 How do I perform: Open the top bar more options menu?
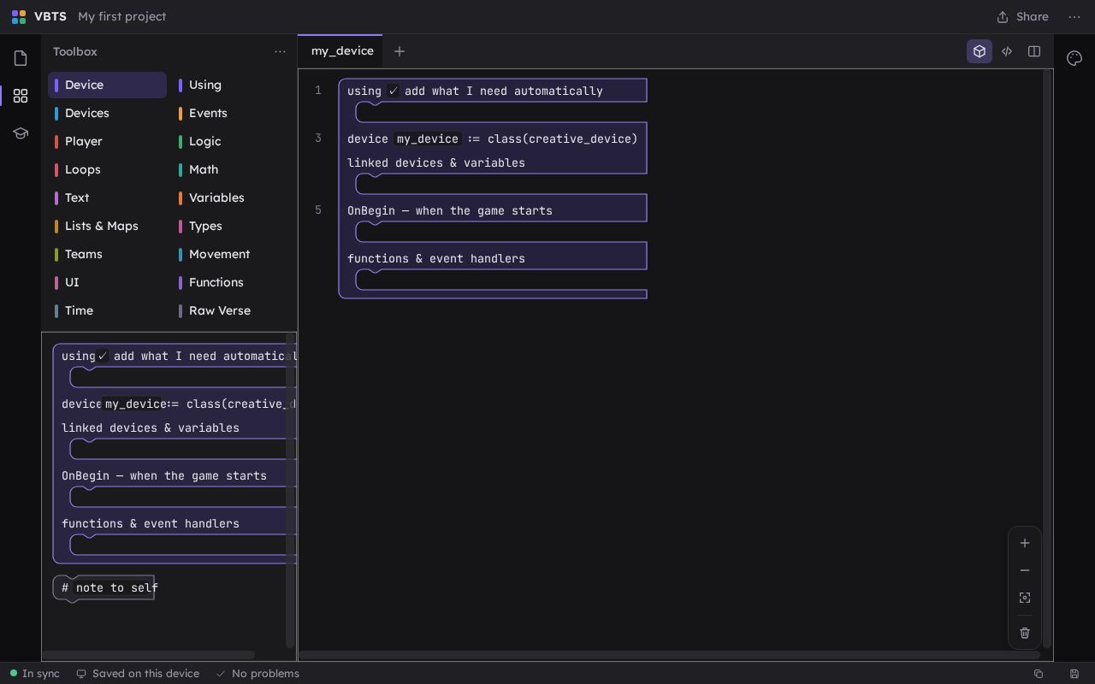tap(1074, 16)
